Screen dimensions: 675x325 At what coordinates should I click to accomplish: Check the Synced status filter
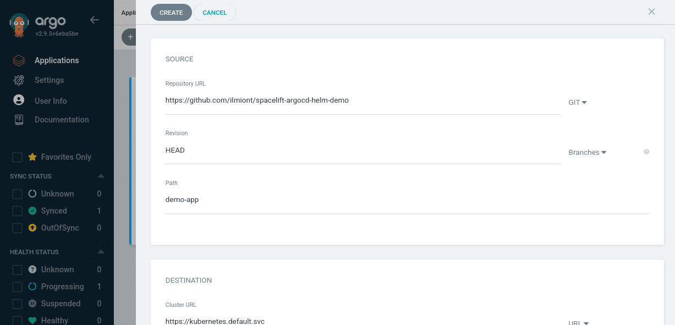click(x=18, y=211)
